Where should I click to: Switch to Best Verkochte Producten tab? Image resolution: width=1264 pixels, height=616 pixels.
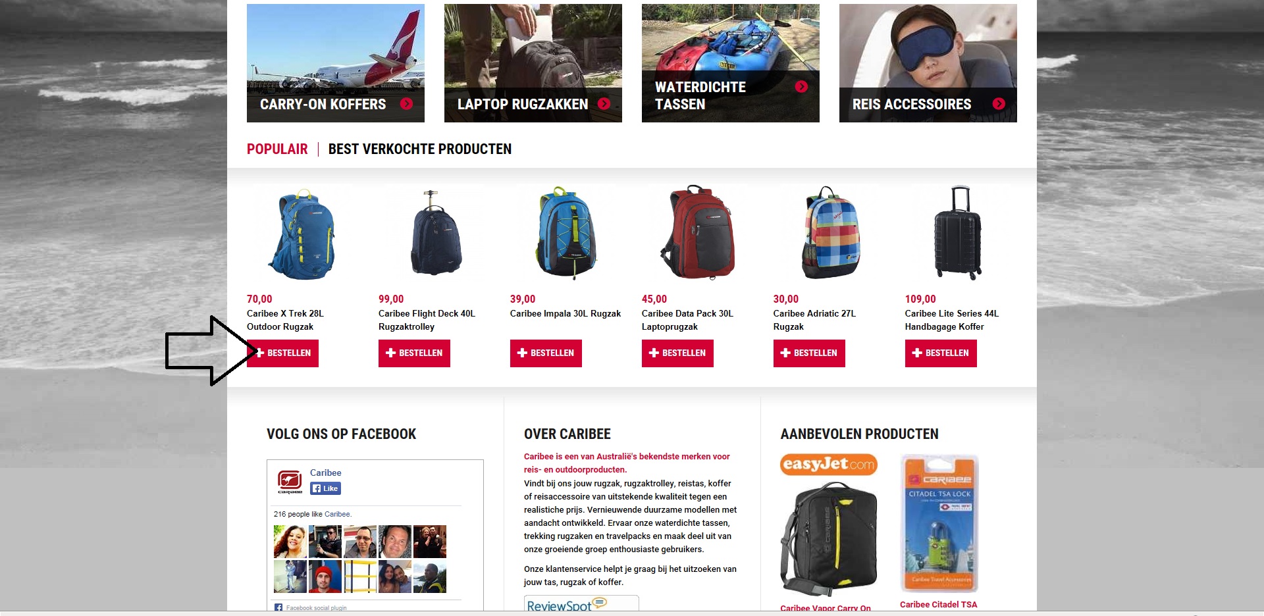pos(419,149)
